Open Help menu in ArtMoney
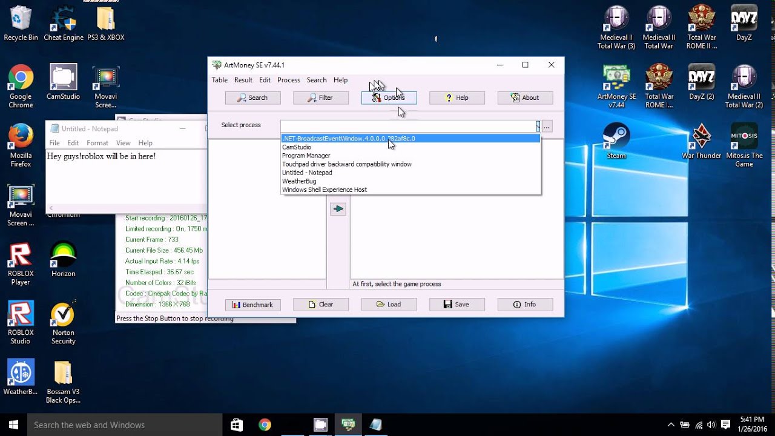The image size is (775, 436). (x=341, y=80)
